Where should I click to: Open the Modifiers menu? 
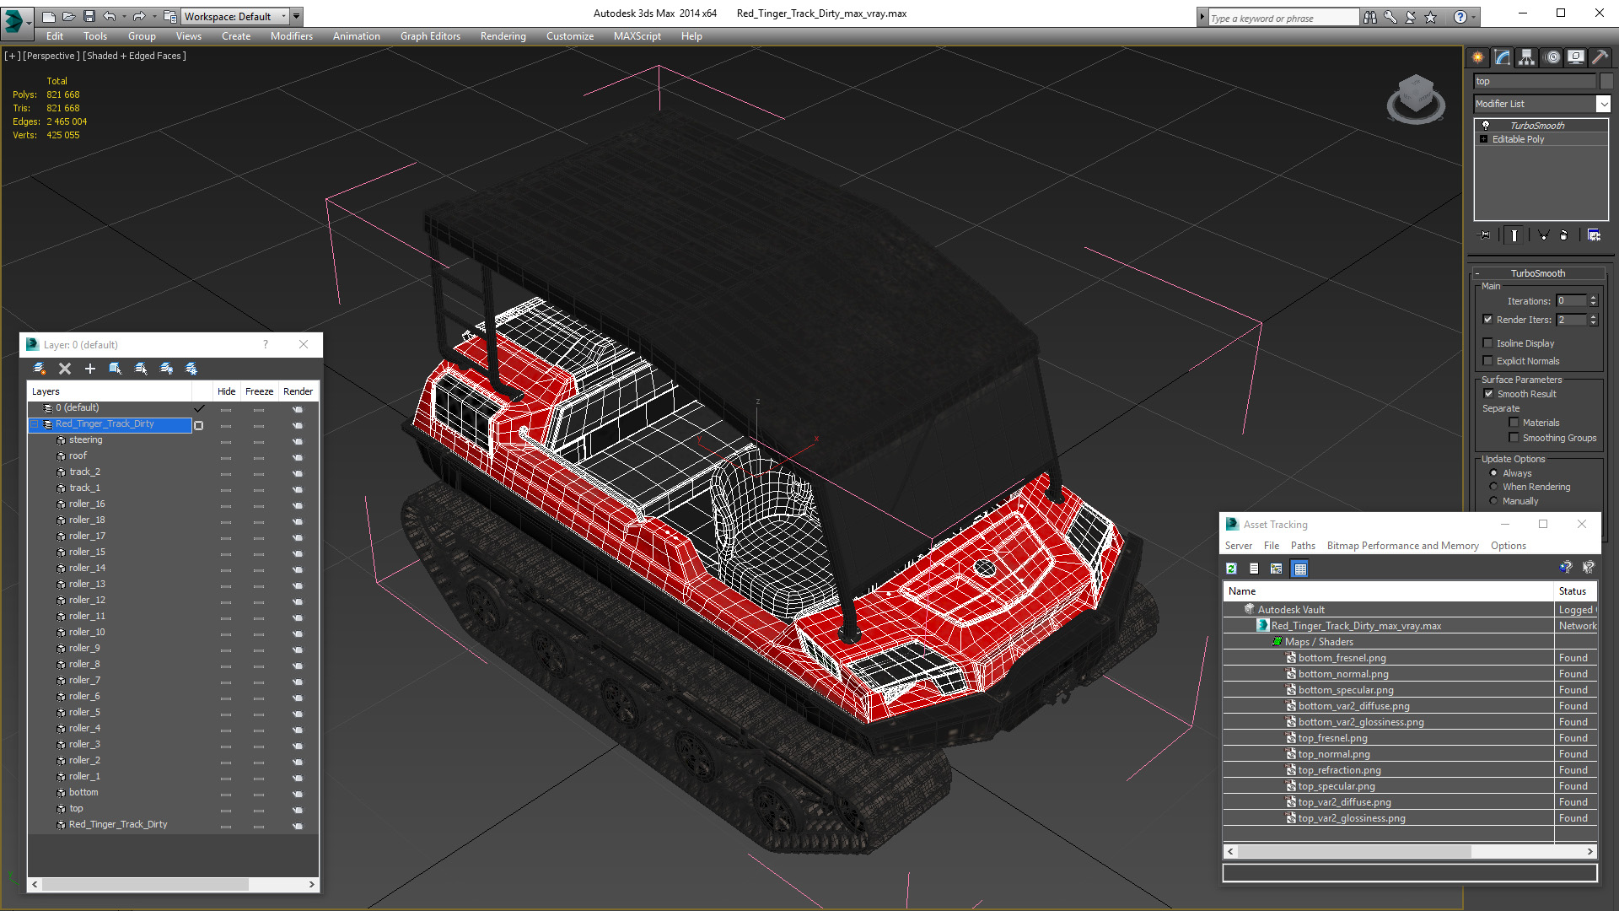tap(291, 36)
